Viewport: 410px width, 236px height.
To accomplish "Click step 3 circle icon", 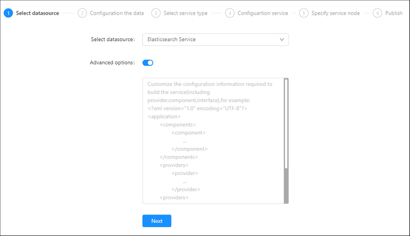I will [x=156, y=13].
